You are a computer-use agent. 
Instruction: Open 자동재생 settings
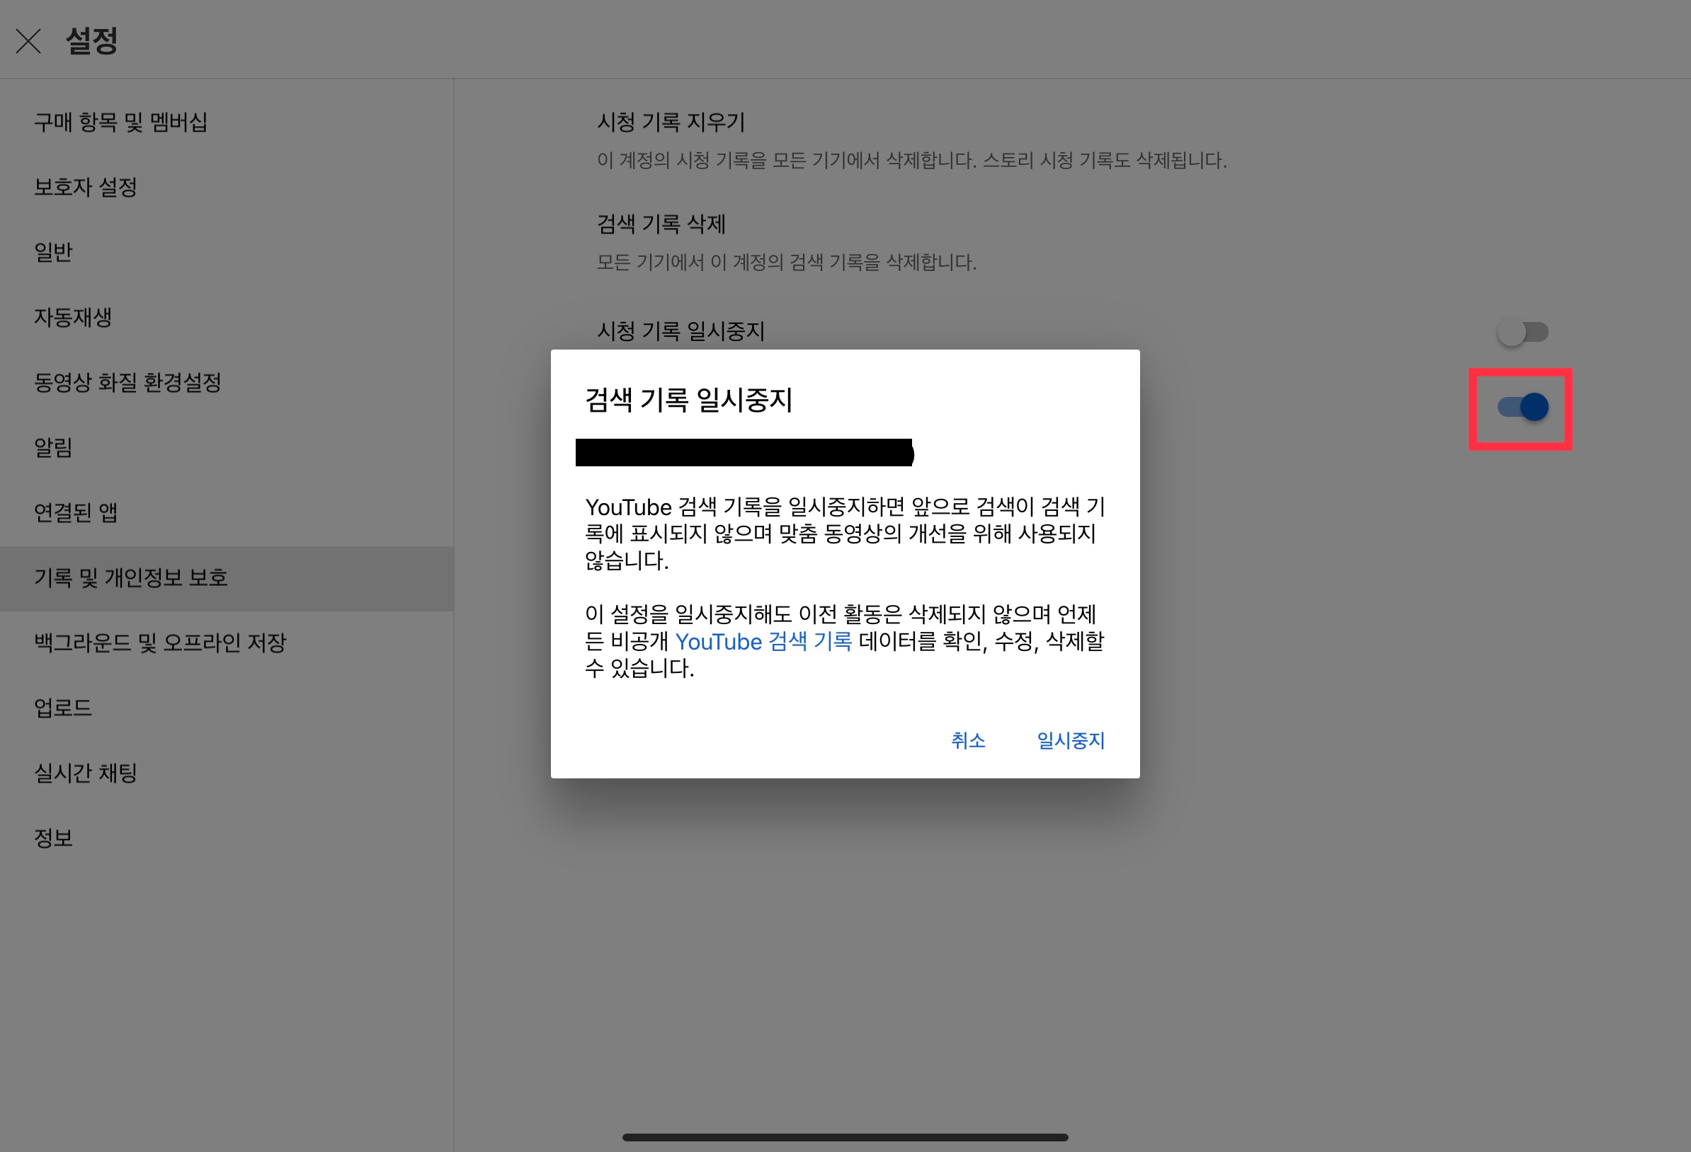[227, 318]
